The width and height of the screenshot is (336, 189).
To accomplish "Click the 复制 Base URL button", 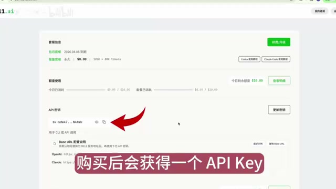I will coord(277,144).
